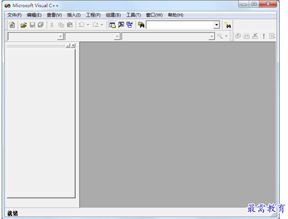Execute program exclamation mark icon
The image size is (288, 219).
coord(264,36)
